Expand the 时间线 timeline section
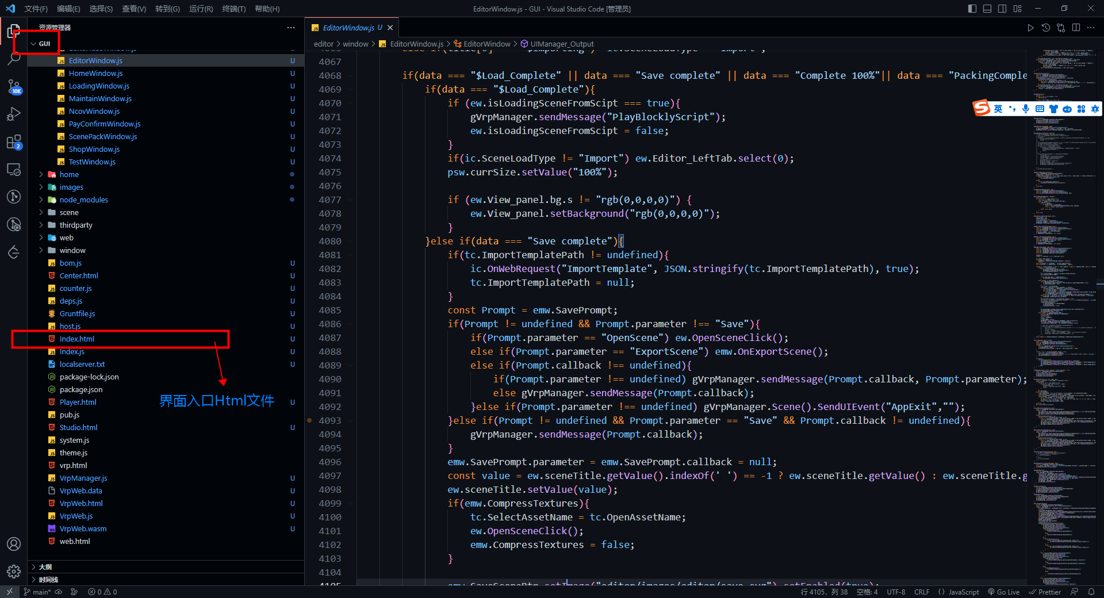1104x598 pixels. 166,580
